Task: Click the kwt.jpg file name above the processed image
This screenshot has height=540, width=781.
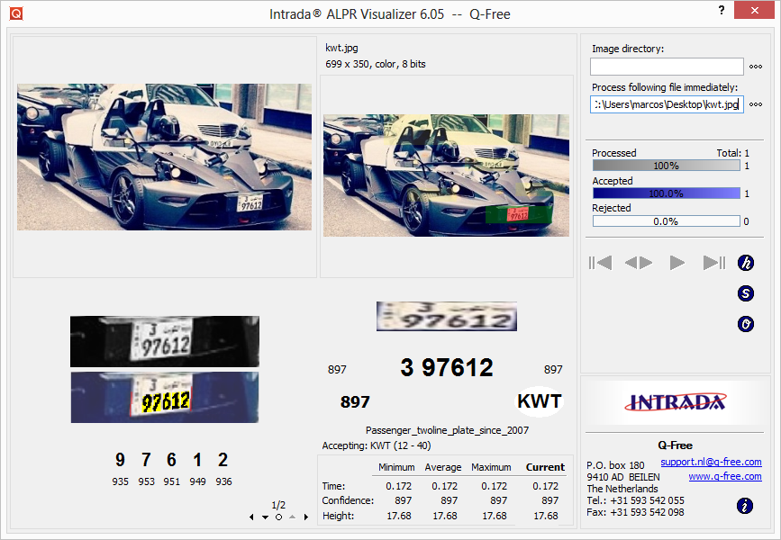Action: pyautogui.click(x=341, y=48)
